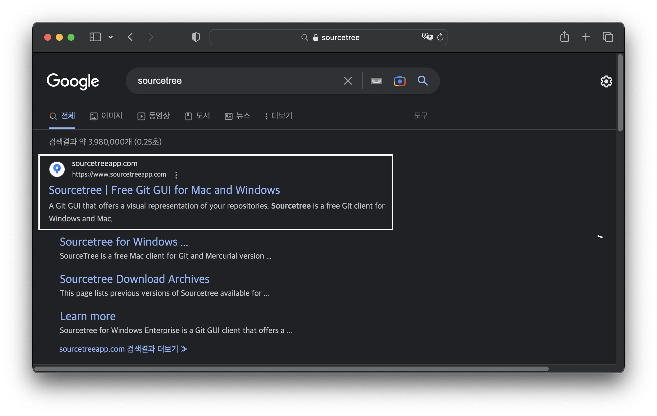Open a new tab with the plus icon
The image size is (657, 416).
pos(586,37)
